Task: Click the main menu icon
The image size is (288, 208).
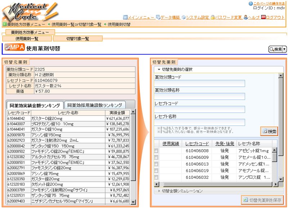Action: pyautogui.click(x=125, y=17)
